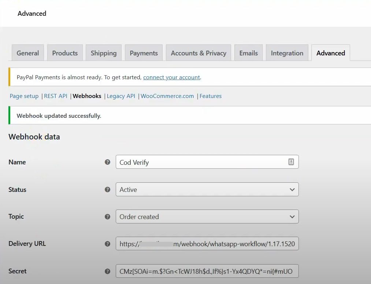The width and height of the screenshot is (371, 284).
Task: Switch to the Emails tab
Action: point(248,53)
